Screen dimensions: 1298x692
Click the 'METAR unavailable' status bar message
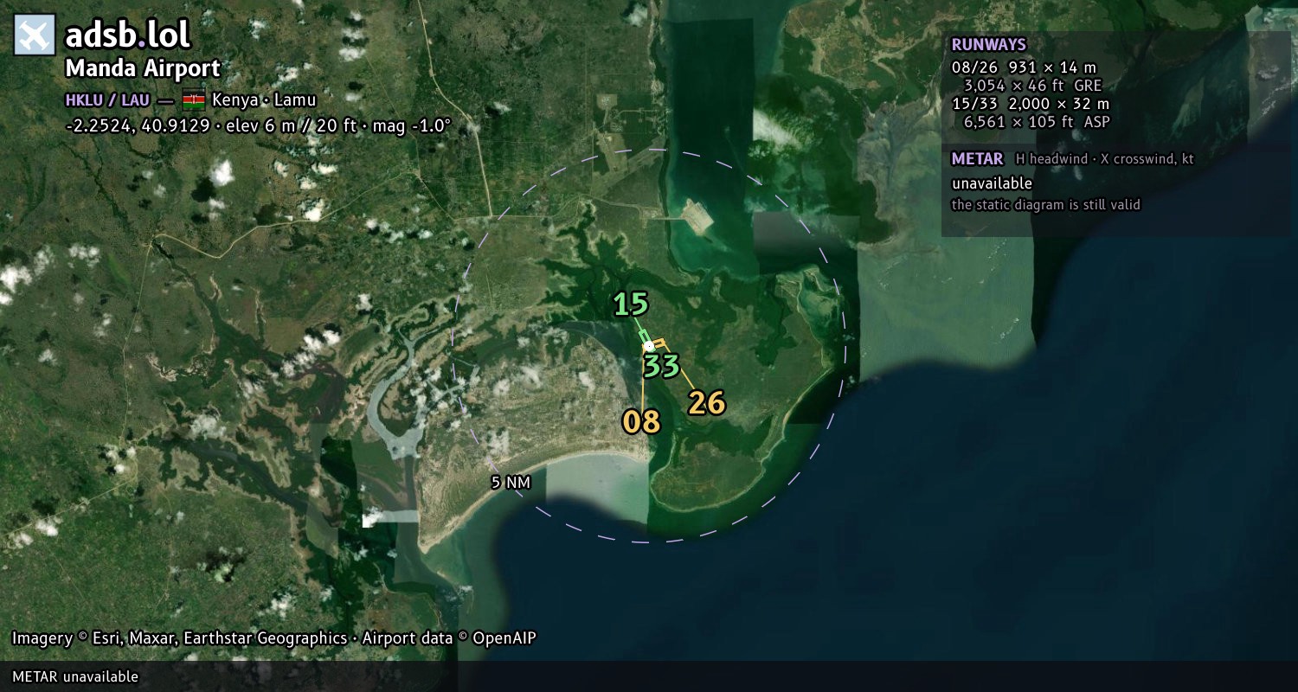coord(75,676)
